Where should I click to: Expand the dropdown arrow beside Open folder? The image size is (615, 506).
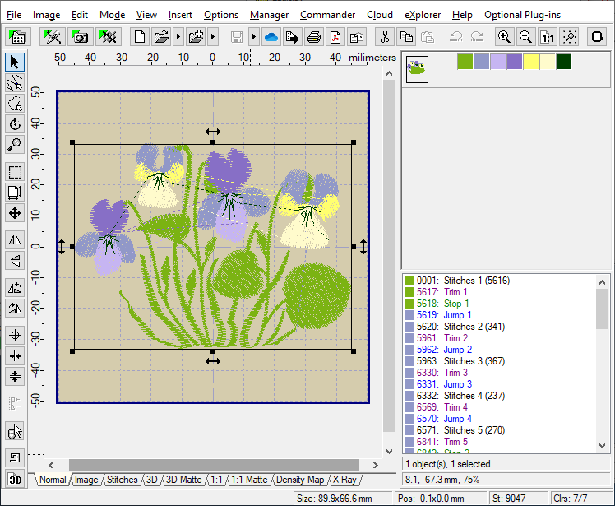(177, 37)
